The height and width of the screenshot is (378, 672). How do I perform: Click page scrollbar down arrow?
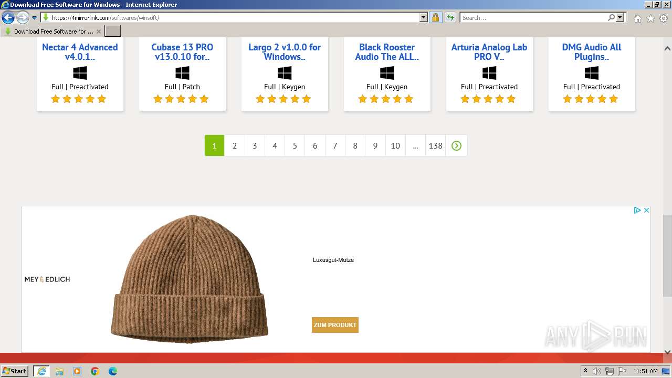[x=667, y=352]
